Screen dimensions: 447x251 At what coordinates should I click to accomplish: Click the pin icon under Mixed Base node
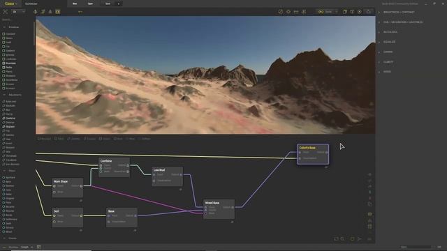click(232, 222)
